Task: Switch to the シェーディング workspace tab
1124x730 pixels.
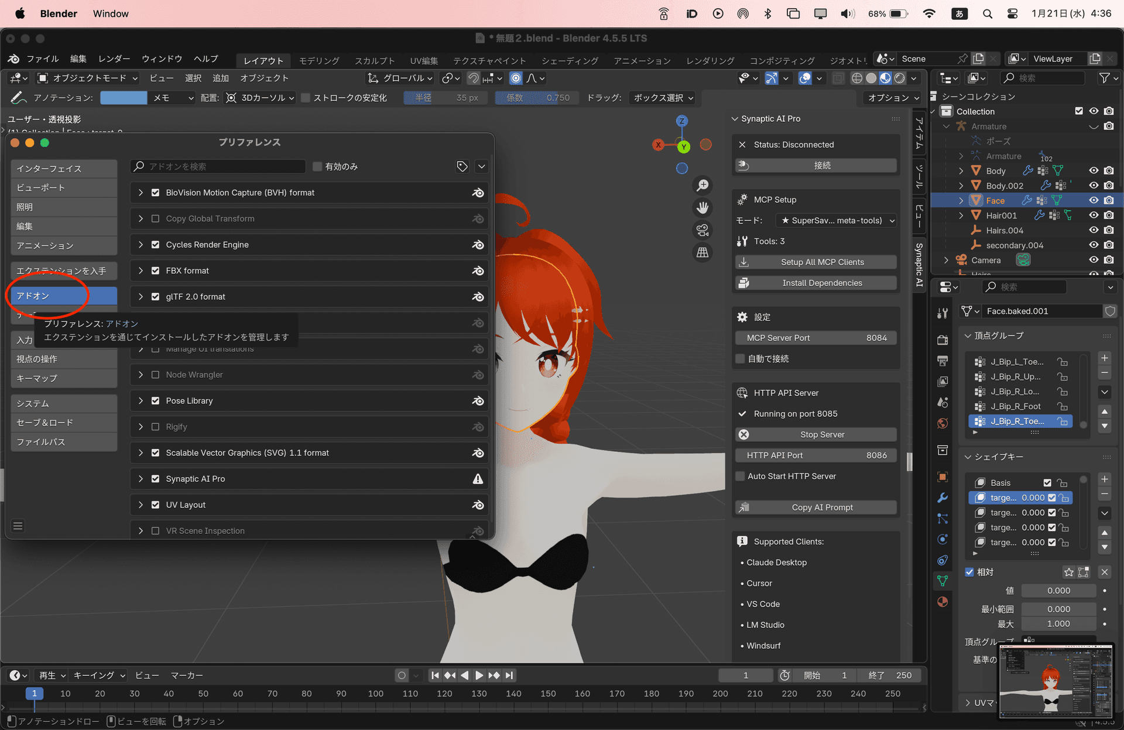Action: point(569,60)
